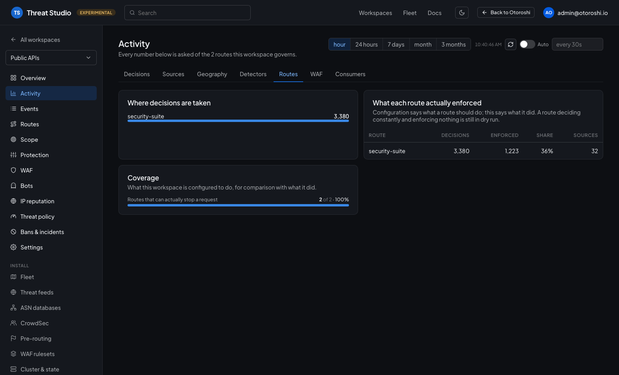Screen dimensions: 619x375
Task: Click the Fleet map icon under Install
Action: point(13,277)
